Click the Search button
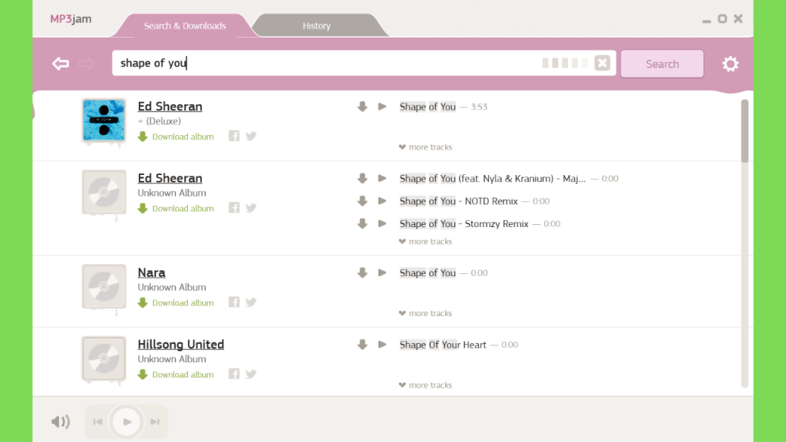This screenshot has width=786, height=442. click(x=662, y=64)
